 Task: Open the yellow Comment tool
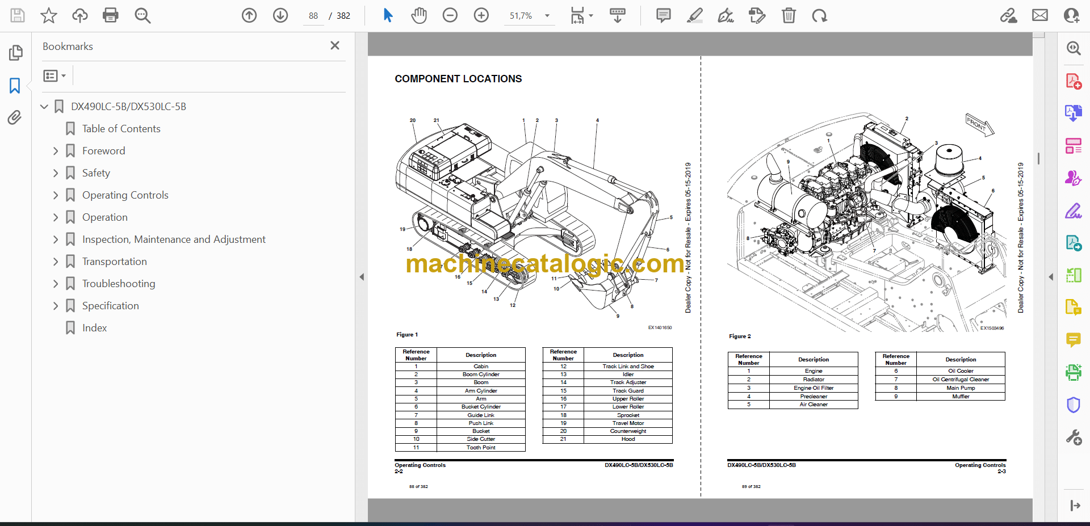[x=1074, y=340]
